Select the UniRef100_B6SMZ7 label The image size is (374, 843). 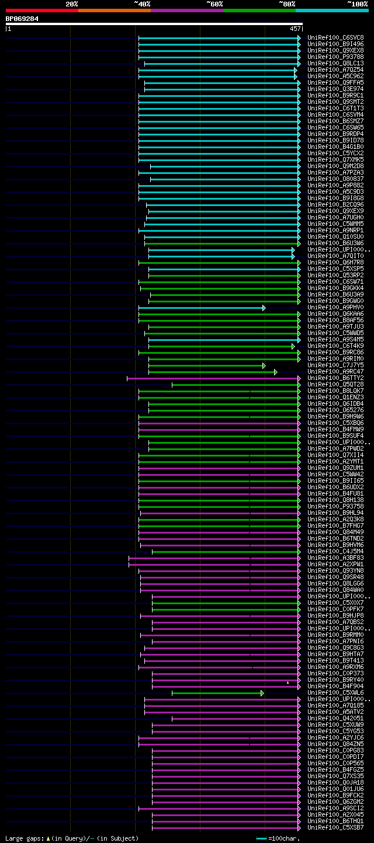point(335,121)
